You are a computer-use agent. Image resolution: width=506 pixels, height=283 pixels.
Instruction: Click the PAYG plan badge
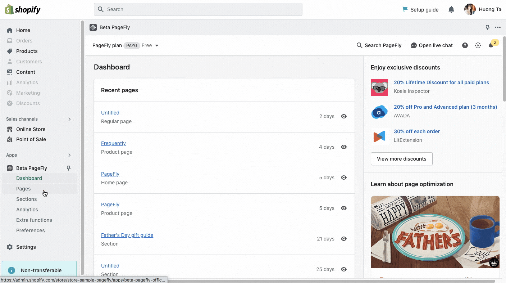click(x=132, y=46)
